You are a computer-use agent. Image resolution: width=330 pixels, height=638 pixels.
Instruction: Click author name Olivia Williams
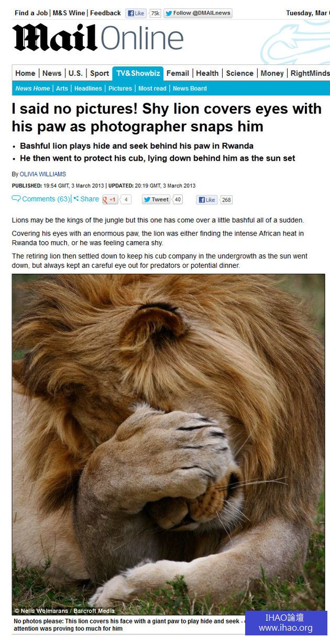pyautogui.click(x=43, y=174)
